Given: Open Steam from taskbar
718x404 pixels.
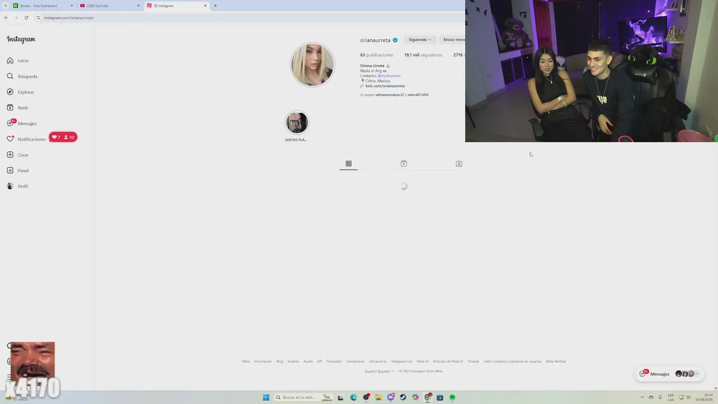Looking at the screenshot, I should point(403,397).
